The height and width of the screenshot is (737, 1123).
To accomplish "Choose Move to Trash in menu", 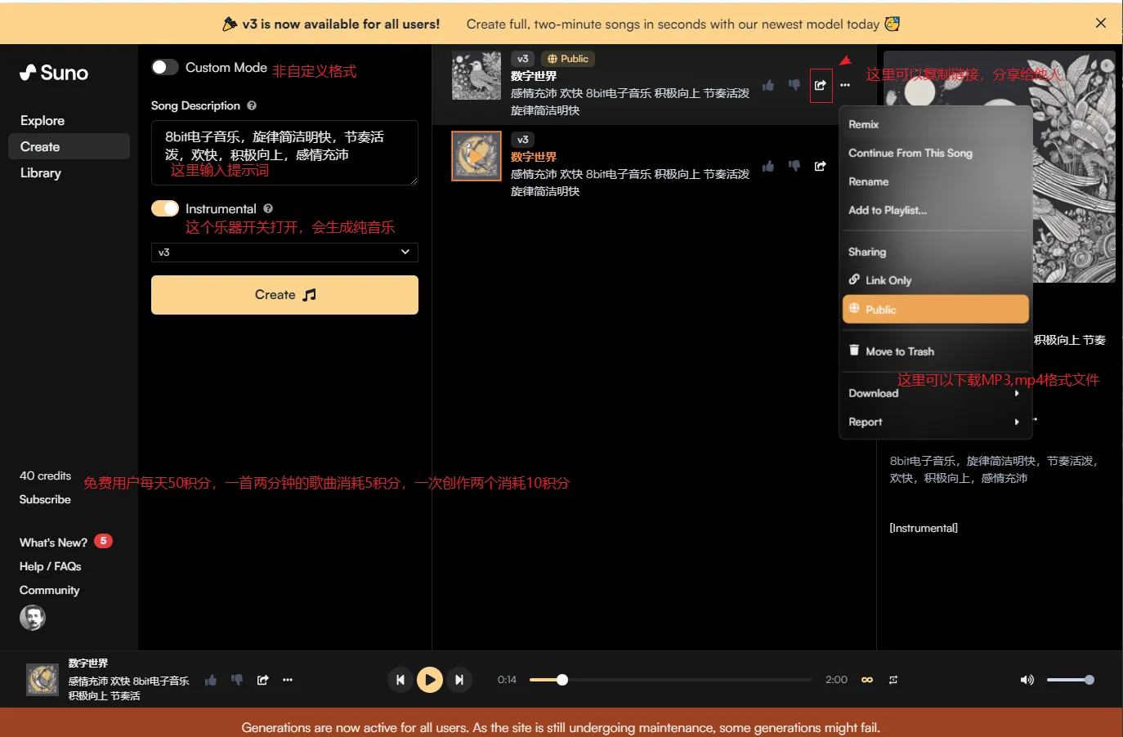I will click(x=899, y=351).
